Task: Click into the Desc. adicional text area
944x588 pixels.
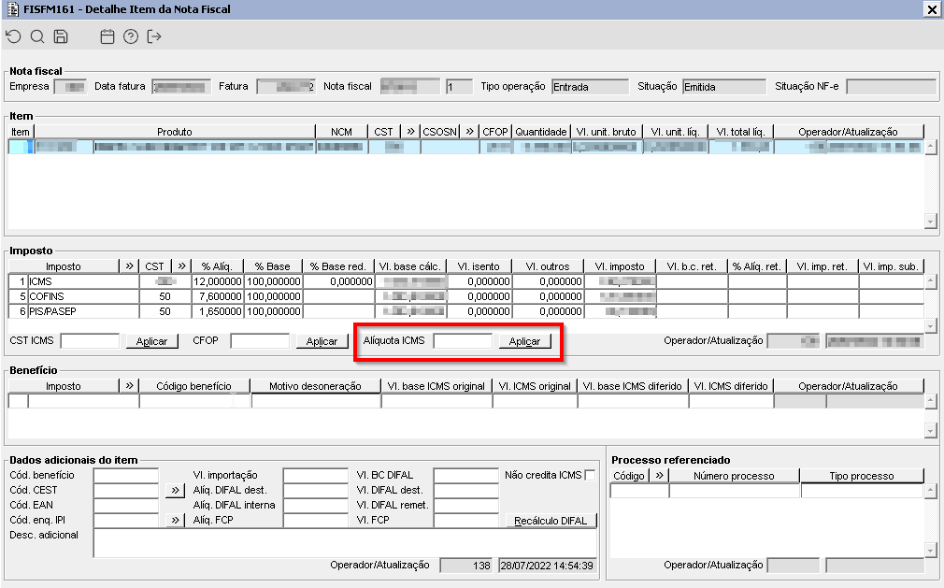Action: (x=345, y=543)
